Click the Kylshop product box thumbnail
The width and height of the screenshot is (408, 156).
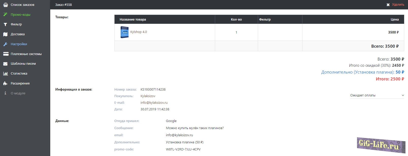coord(124,32)
